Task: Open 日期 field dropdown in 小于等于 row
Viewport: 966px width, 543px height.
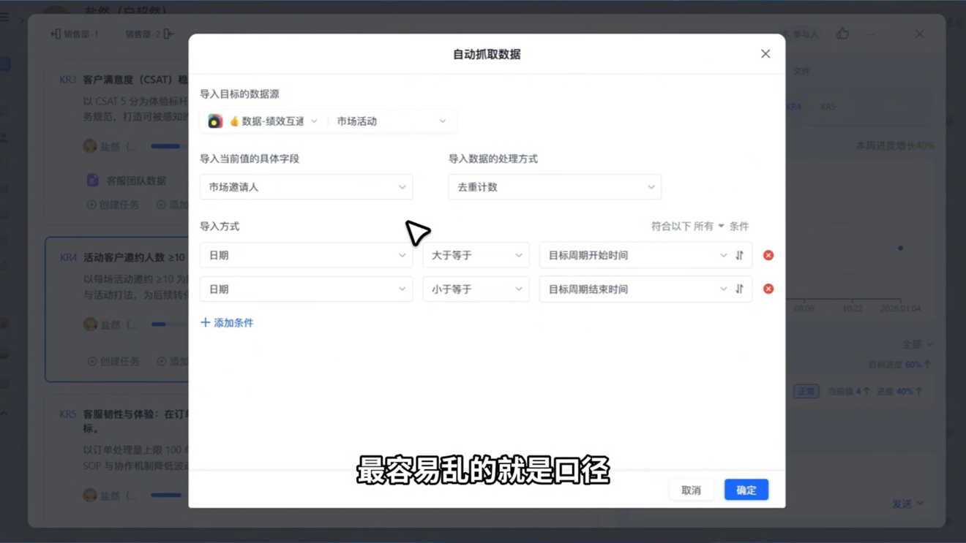Action: [306, 289]
